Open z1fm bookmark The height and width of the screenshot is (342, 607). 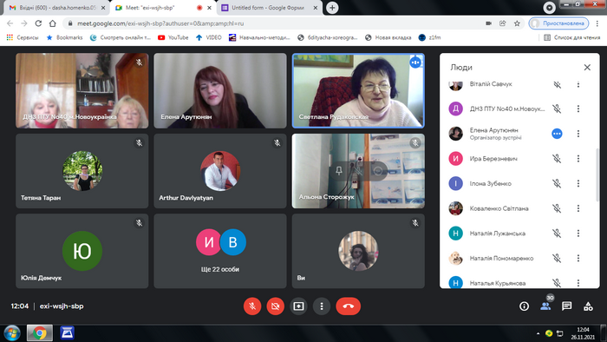430,37
